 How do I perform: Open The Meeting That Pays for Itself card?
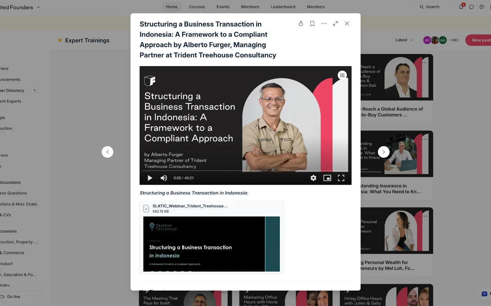(x=186, y=298)
